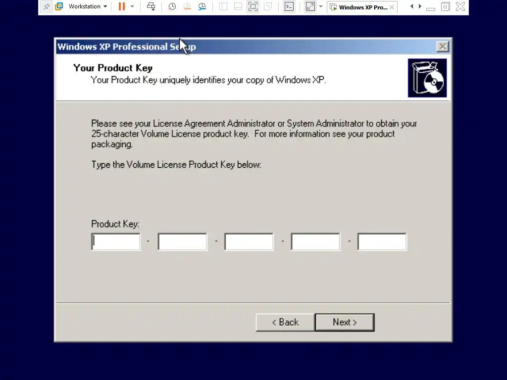507x380 pixels.
Task: Expand the stretch display options arrow
Action: [x=321, y=6]
